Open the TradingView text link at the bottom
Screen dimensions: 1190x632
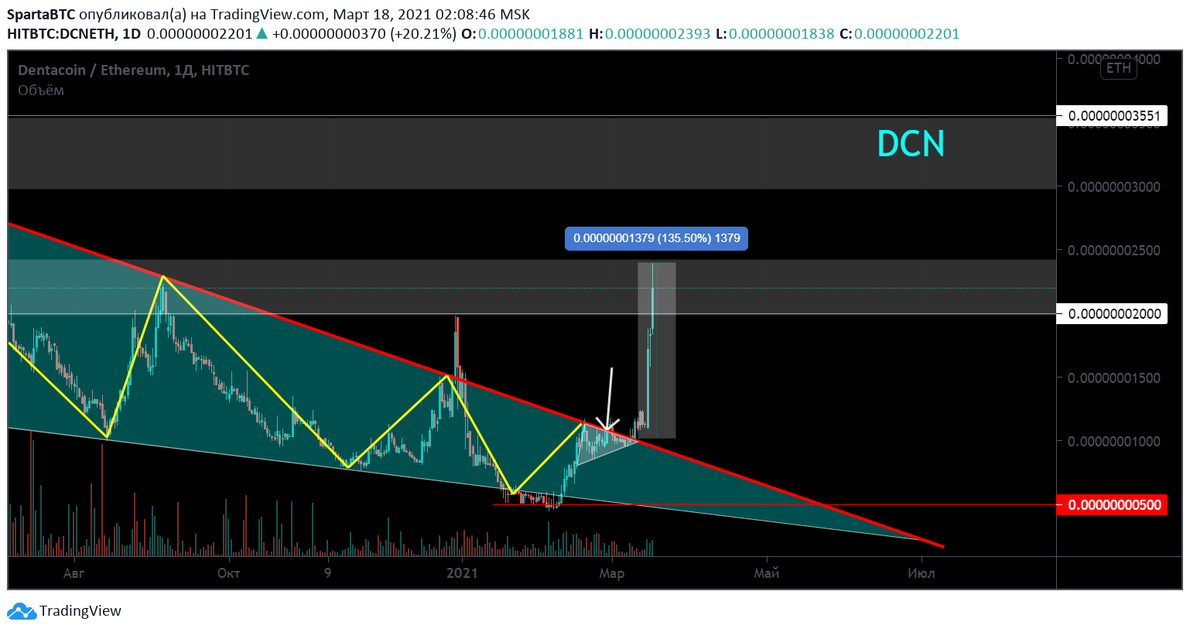(x=80, y=611)
